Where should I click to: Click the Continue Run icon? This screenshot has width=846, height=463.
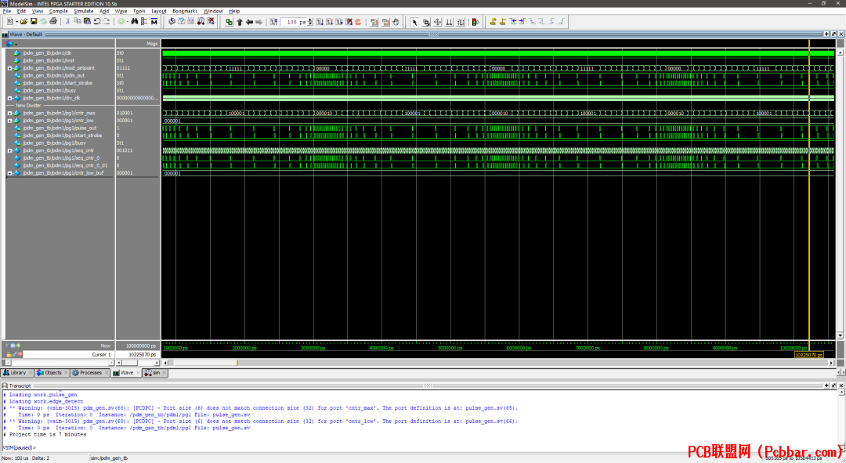[x=330, y=22]
